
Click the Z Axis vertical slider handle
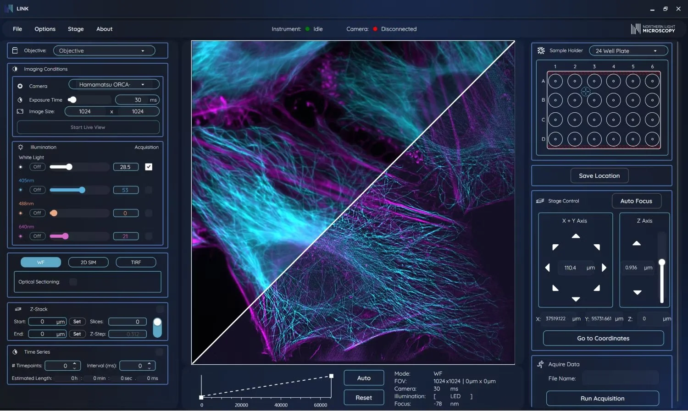click(662, 262)
